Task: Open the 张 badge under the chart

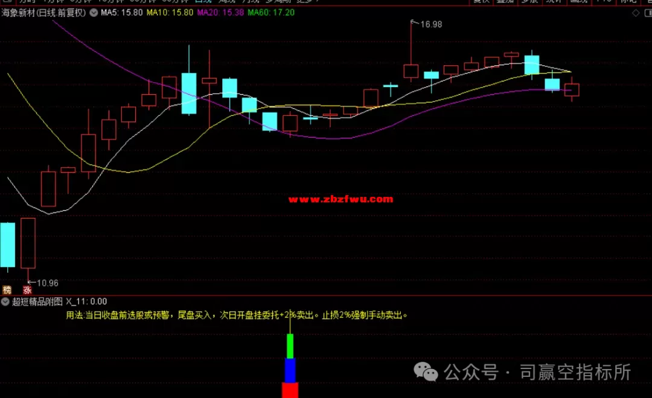Action: tap(27, 290)
